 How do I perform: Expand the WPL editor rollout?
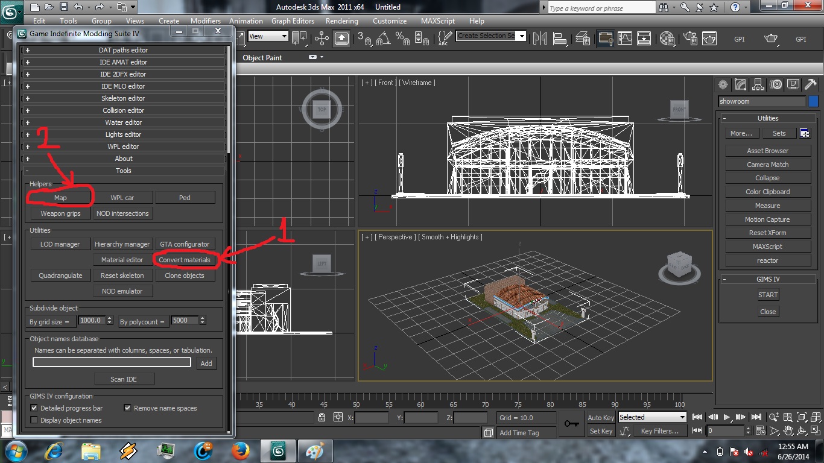(x=124, y=146)
